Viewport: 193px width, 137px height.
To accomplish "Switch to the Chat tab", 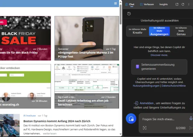I will [130, 5].
